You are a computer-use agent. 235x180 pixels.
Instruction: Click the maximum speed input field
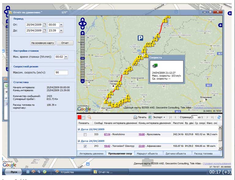(x=61, y=73)
